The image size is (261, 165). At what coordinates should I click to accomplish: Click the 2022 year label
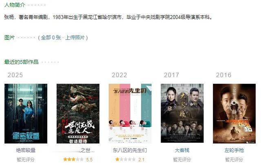pyautogui.click(x=119, y=75)
